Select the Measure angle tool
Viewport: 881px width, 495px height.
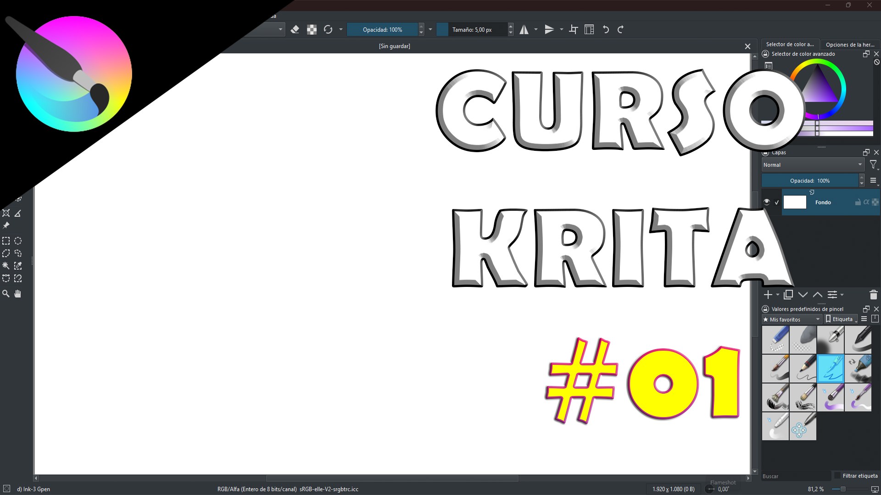[x=18, y=214]
